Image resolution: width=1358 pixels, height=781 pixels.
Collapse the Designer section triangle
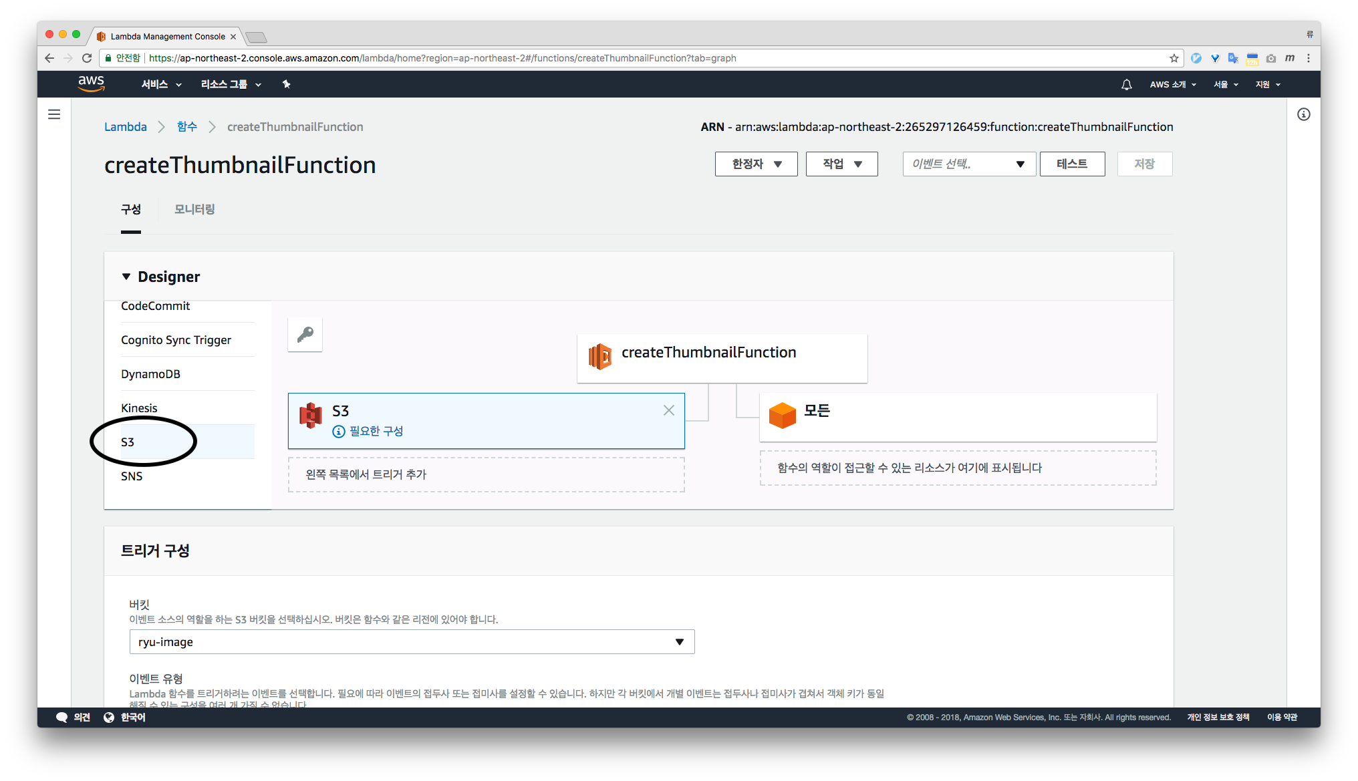[126, 277]
